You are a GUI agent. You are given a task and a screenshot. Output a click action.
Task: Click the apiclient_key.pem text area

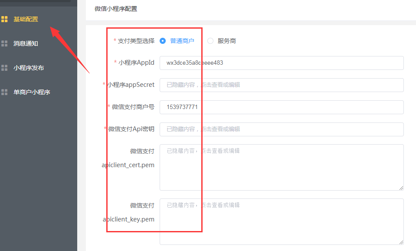[x=282, y=221]
